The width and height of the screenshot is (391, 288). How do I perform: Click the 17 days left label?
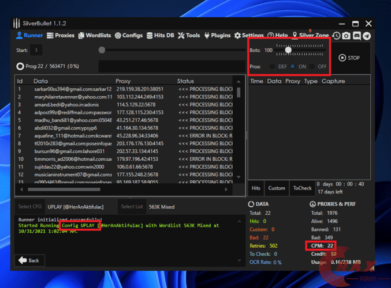[x=330, y=192]
